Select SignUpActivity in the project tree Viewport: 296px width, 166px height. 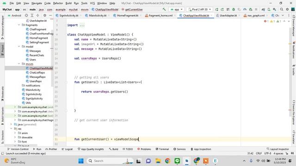(34, 98)
